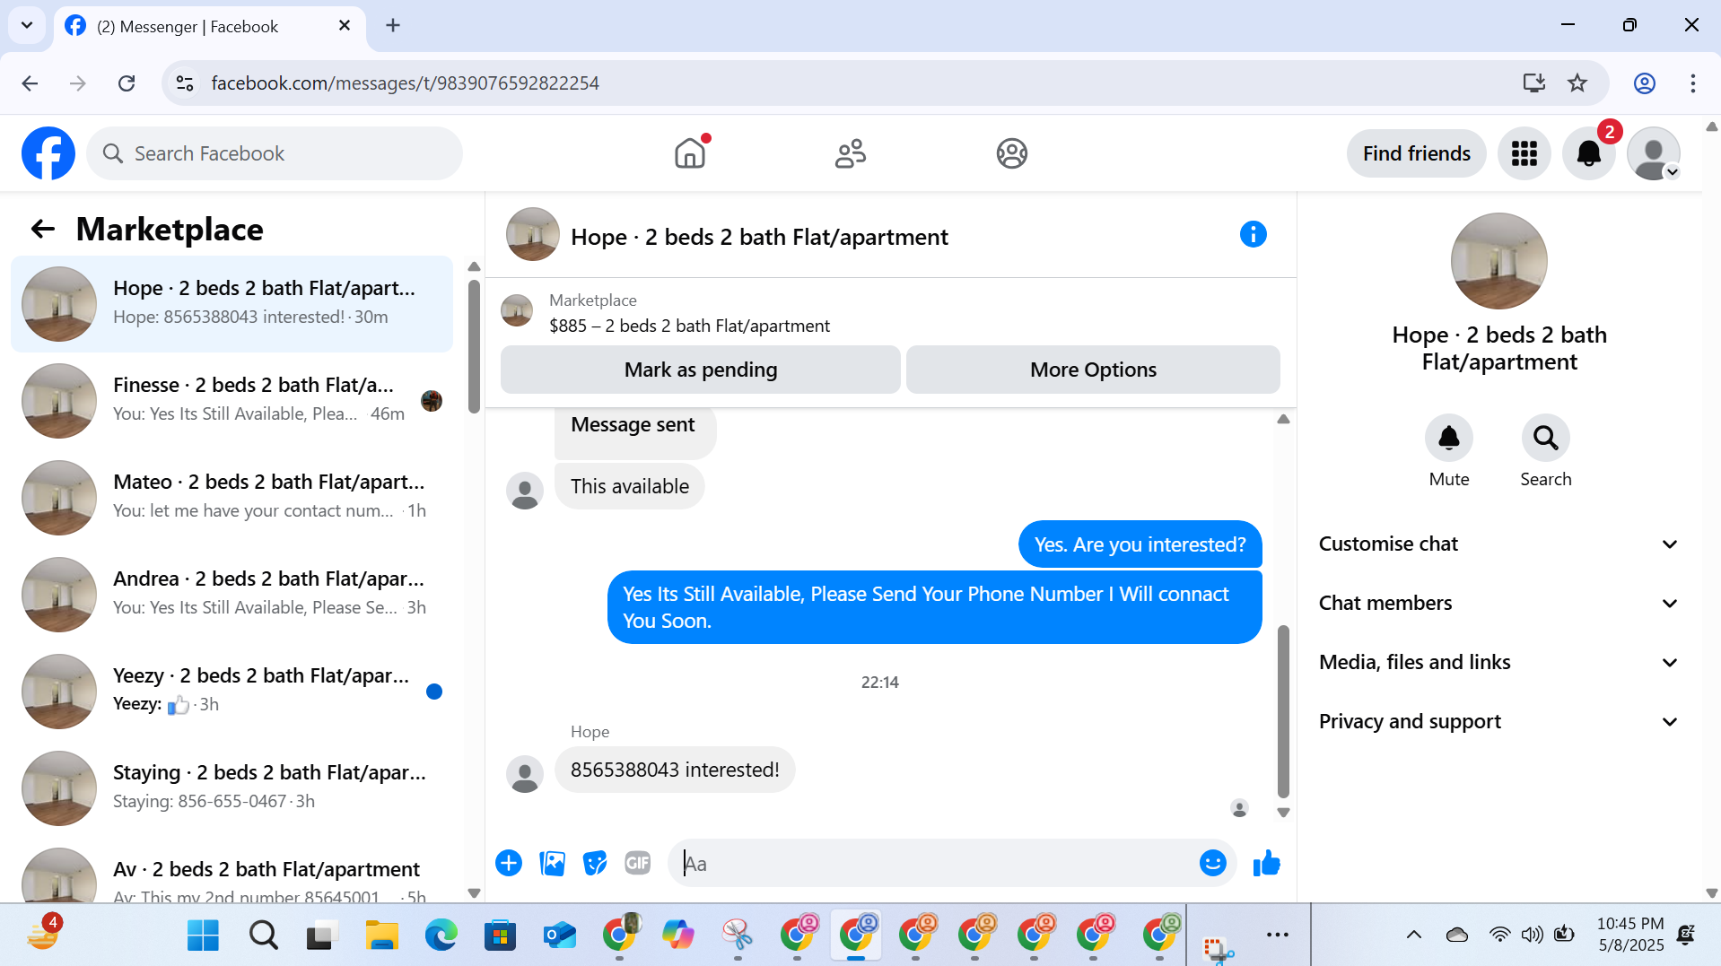Open tab search dropdown
1721x966 pixels.
pos(27,25)
